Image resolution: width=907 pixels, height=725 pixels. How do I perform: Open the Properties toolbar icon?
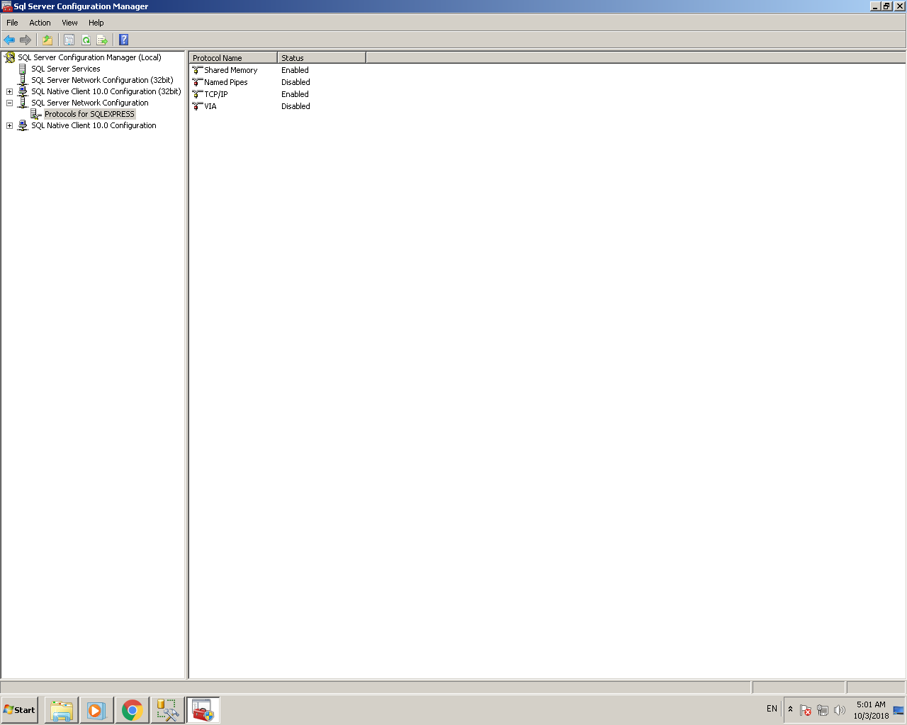(69, 40)
